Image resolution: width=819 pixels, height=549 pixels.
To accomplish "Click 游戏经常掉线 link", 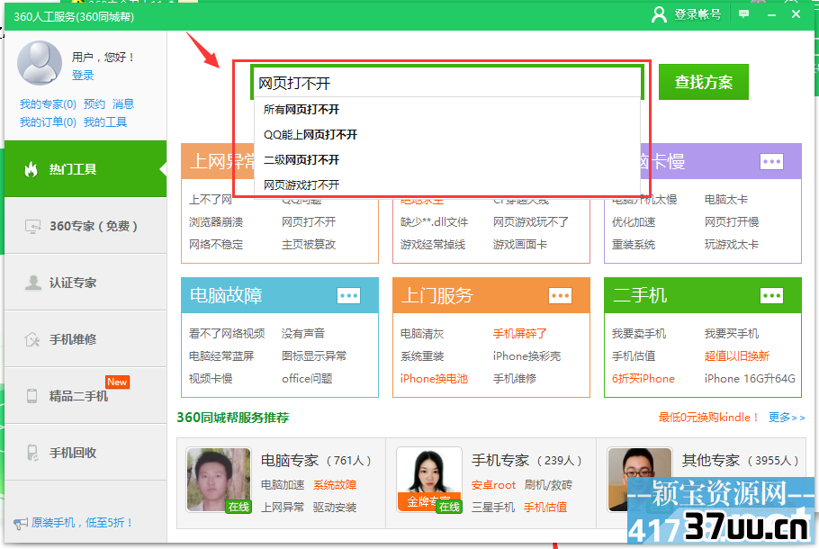I will coord(433,245).
